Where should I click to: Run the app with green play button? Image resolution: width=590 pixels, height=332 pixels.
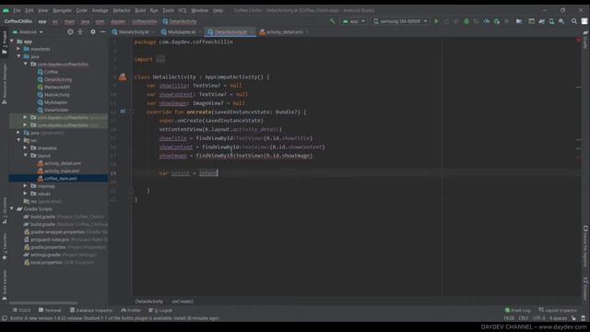(x=436, y=21)
